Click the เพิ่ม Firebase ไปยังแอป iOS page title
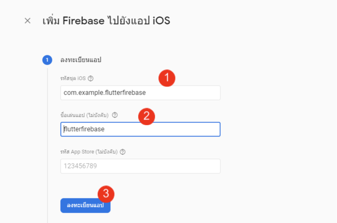This screenshot has width=337, height=223. 106,21
